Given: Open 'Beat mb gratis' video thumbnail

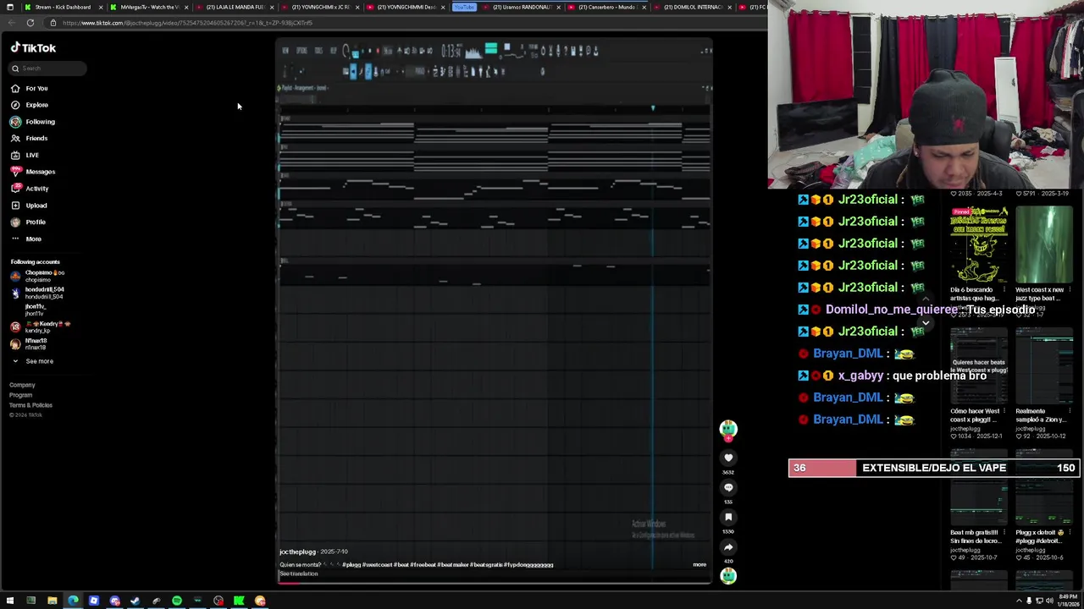Looking at the screenshot, I should coord(979,486).
